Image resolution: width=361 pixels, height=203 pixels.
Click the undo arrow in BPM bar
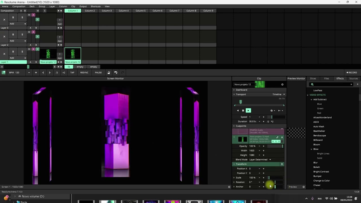tap(116, 72)
